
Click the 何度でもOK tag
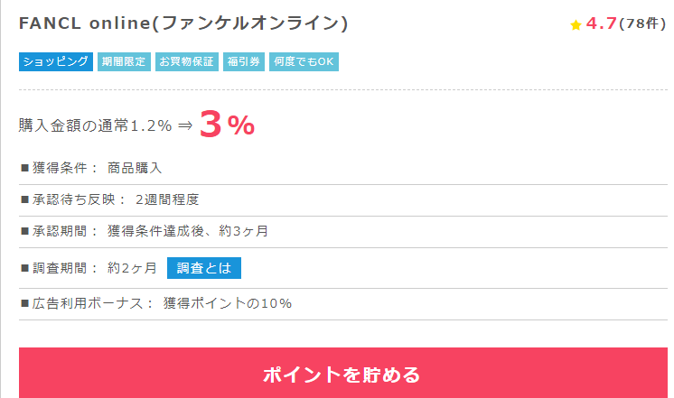pyautogui.click(x=304, y=62)
